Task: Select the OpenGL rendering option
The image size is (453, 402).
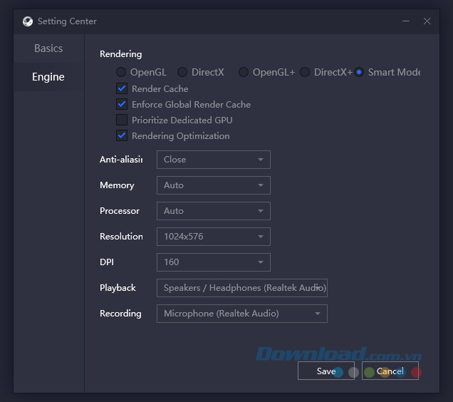Action: 121,72
